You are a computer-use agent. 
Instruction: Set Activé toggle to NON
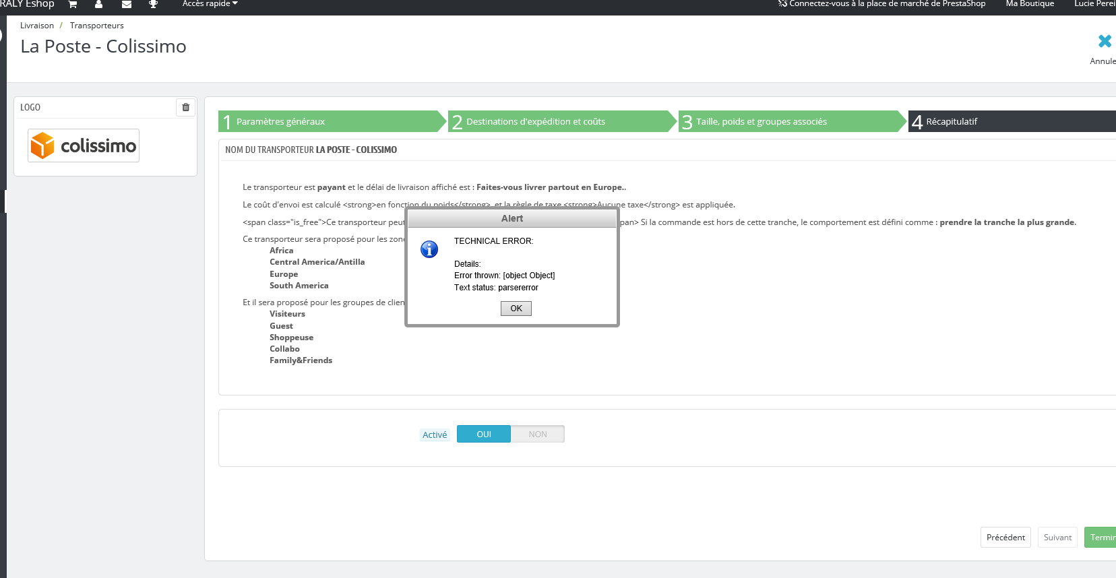point(538,435)
